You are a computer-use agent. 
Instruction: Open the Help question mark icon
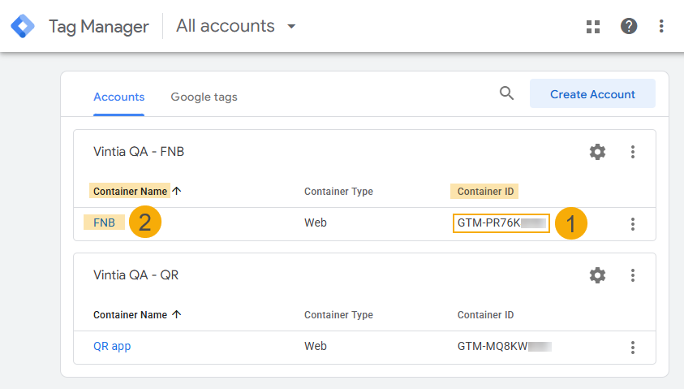(629, 26)
